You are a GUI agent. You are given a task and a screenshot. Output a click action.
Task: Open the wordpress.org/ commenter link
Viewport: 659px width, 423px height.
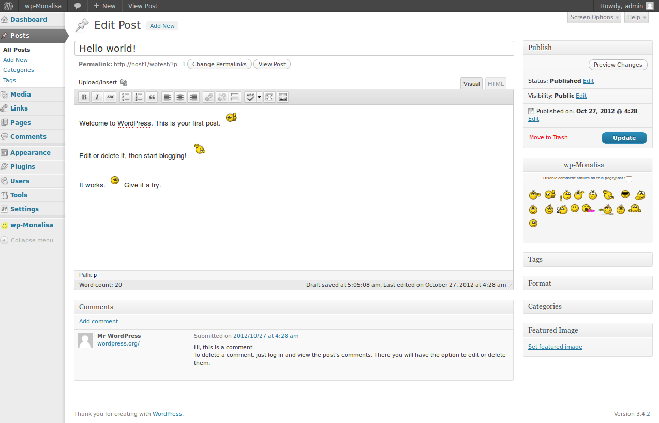[x=118, y=343]
